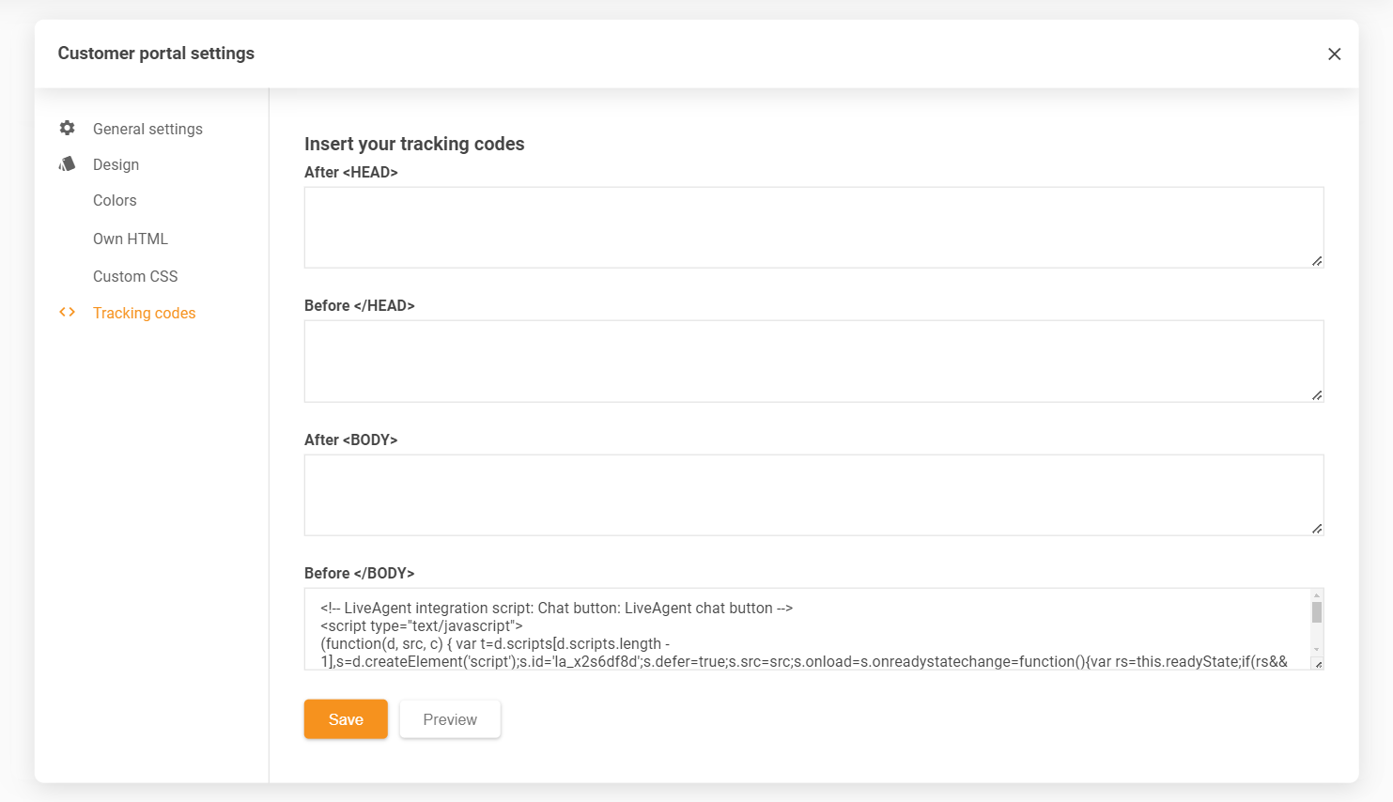This screenshot has height=802, width=1393.
Task: Click scroll down arrow in Before </BODY> box
Action: tap(1317, 649)
